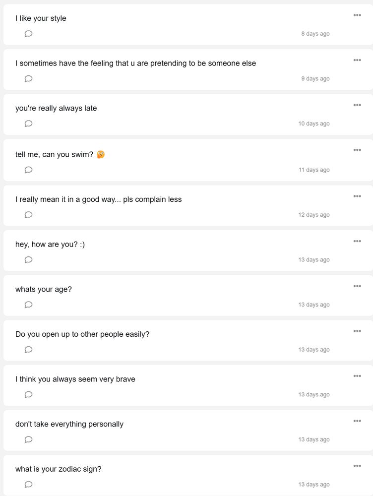Screen dimensions: 373x496
Task: Click the '11 days ago' timestamp
Action: click(314, 170)
